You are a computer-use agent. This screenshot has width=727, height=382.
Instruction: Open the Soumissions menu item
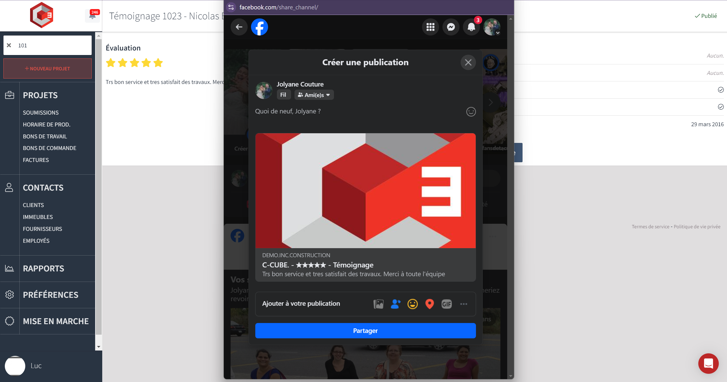pyautogui.click(x=41, y=113)
